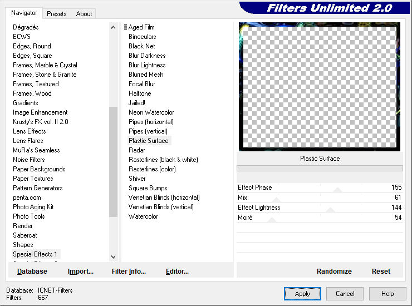
Task: Choose the Plastic Surface filter
Action: 149,141
